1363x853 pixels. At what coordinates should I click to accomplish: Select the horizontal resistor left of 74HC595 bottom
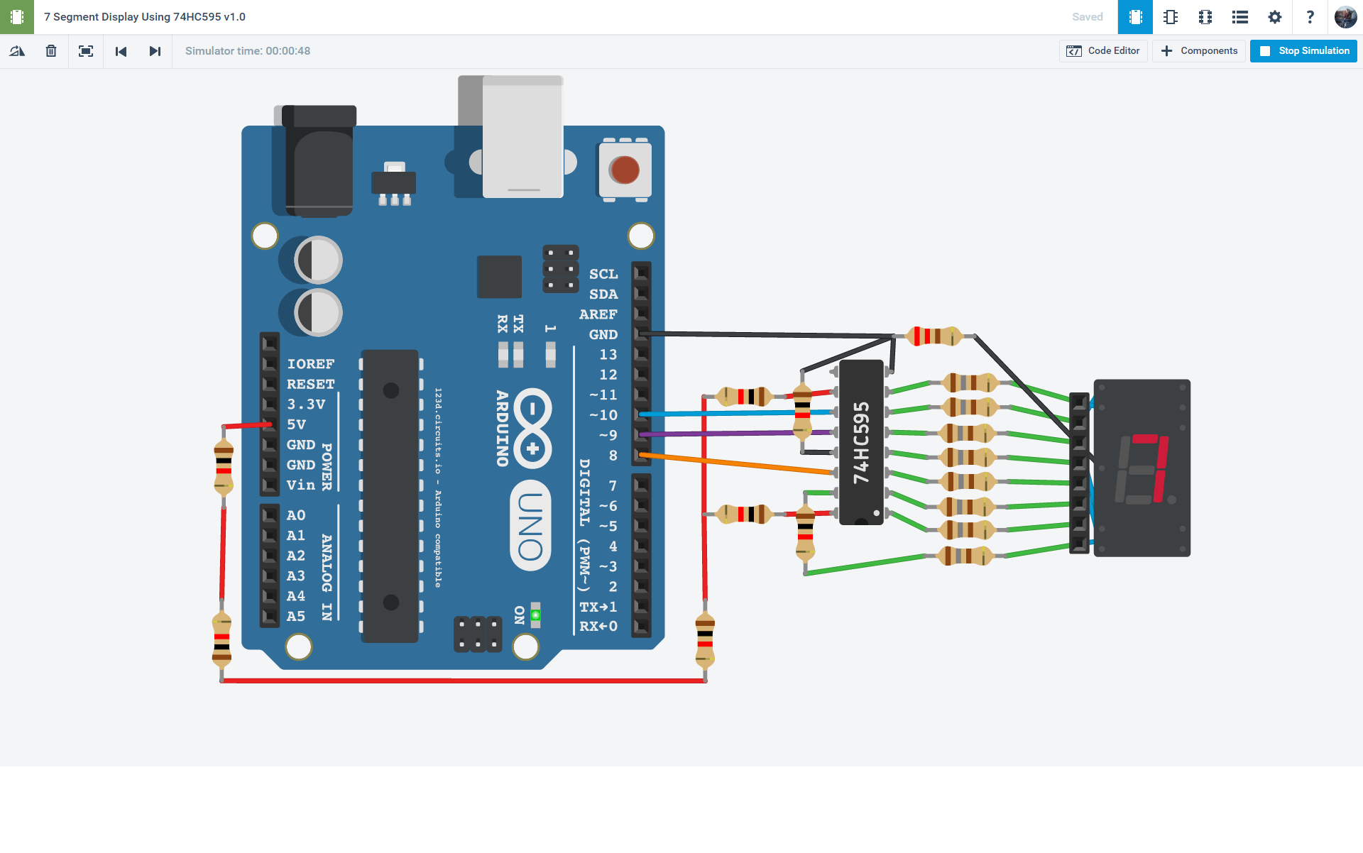pos(744,514)
